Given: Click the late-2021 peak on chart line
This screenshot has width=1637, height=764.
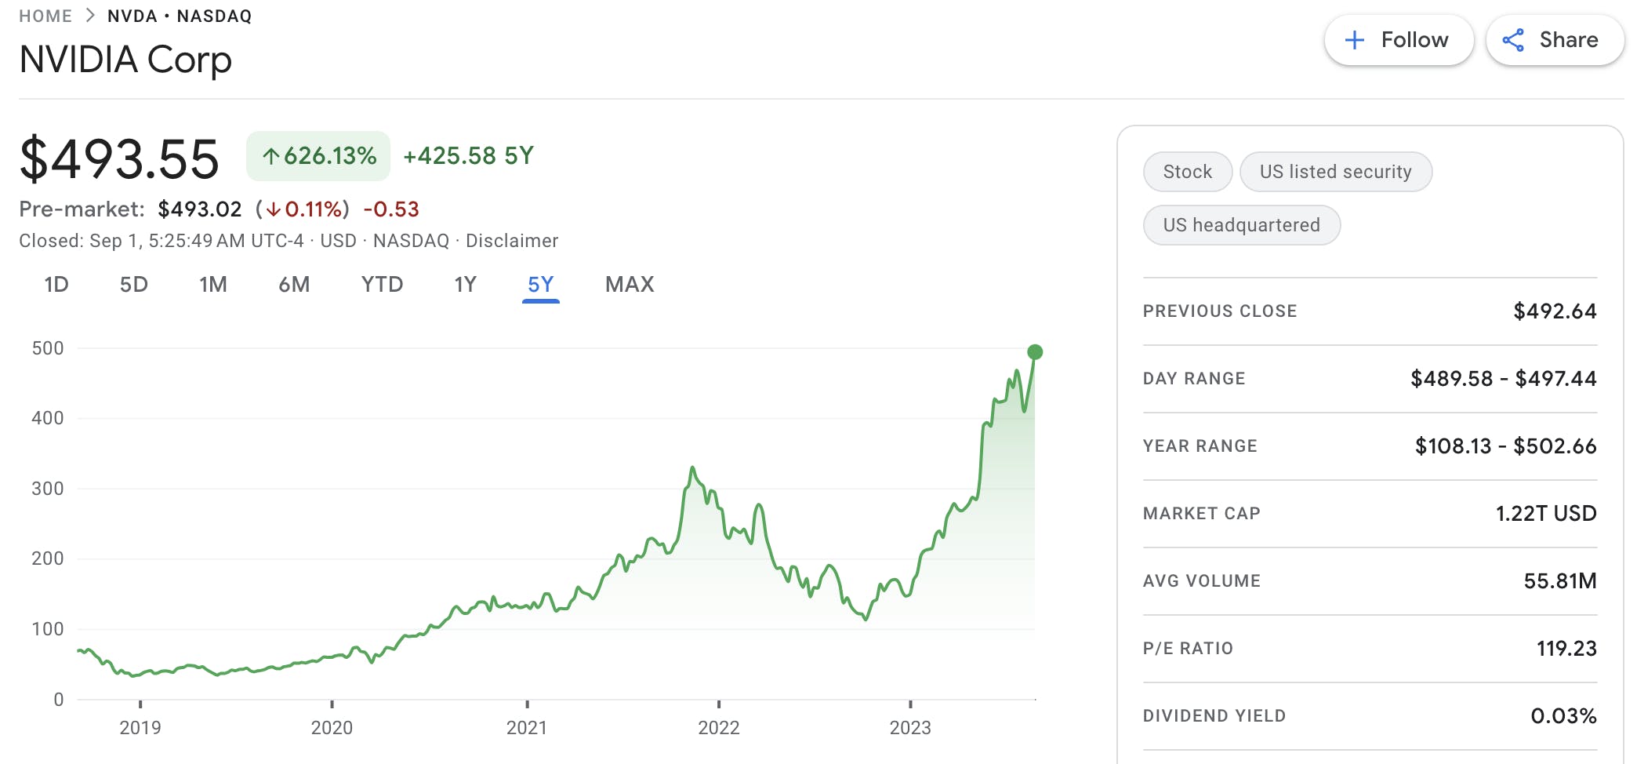Looking at the screenshot, I should [x=692, y=468].
